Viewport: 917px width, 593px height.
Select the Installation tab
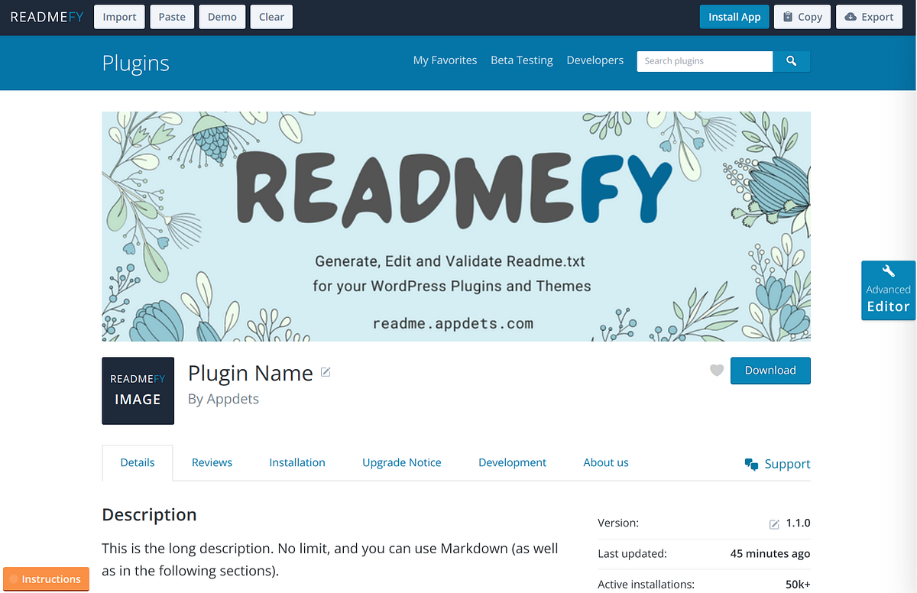coord(297,462)
